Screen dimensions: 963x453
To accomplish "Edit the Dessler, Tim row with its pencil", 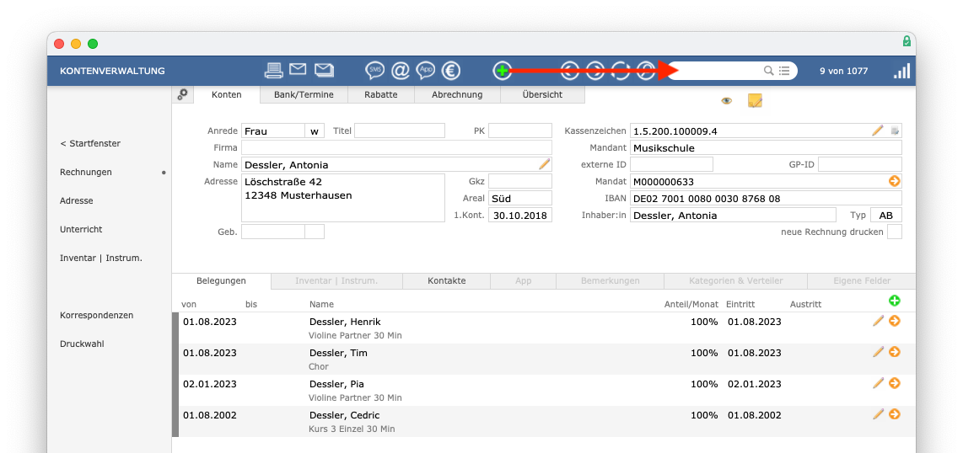I will [x=878, y=351].
